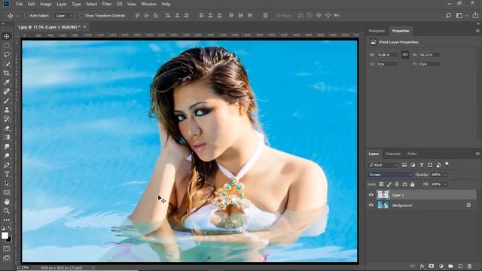The image size is (482, 271).
Task: Toggle Lock transparent pixels
Action: coord(381,184)
